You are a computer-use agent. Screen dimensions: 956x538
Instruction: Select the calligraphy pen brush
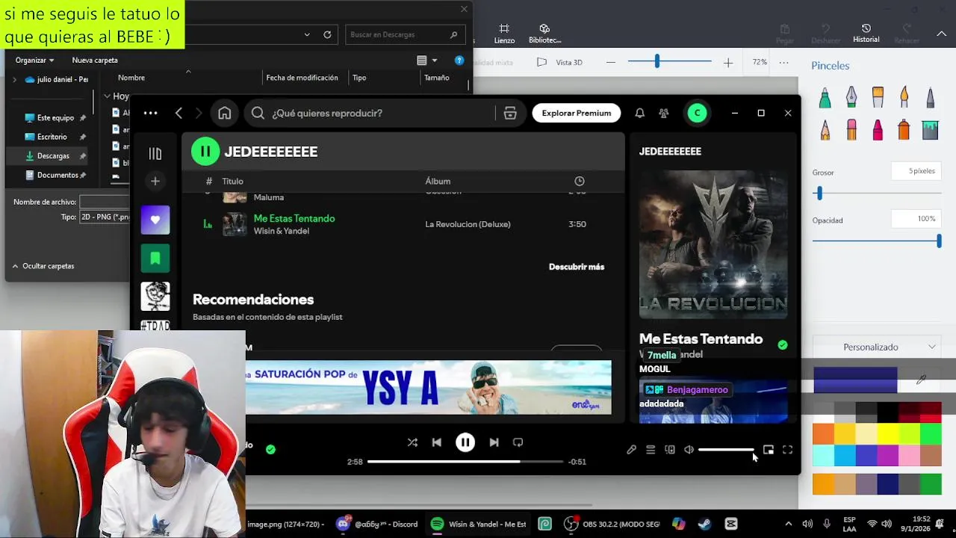[x=851, y=98]
